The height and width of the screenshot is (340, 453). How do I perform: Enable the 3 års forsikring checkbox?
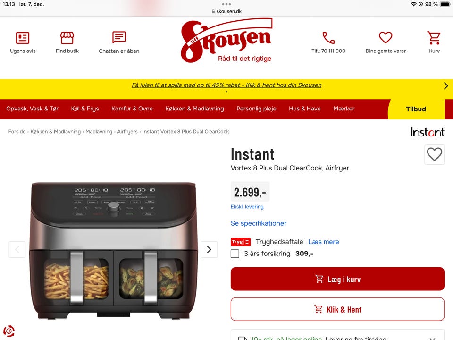[235, 254]
